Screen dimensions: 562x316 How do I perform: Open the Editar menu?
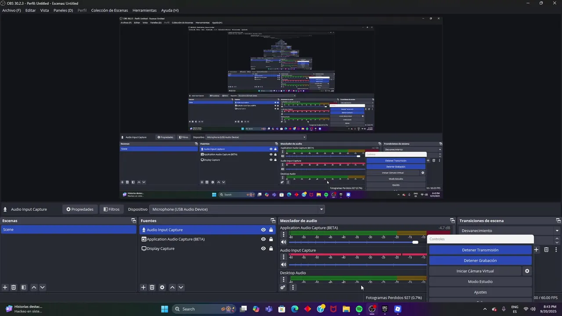30,10
